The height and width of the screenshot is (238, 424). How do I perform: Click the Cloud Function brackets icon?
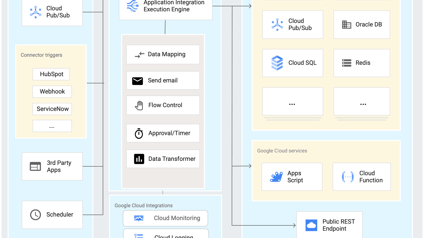click(348, 177)
